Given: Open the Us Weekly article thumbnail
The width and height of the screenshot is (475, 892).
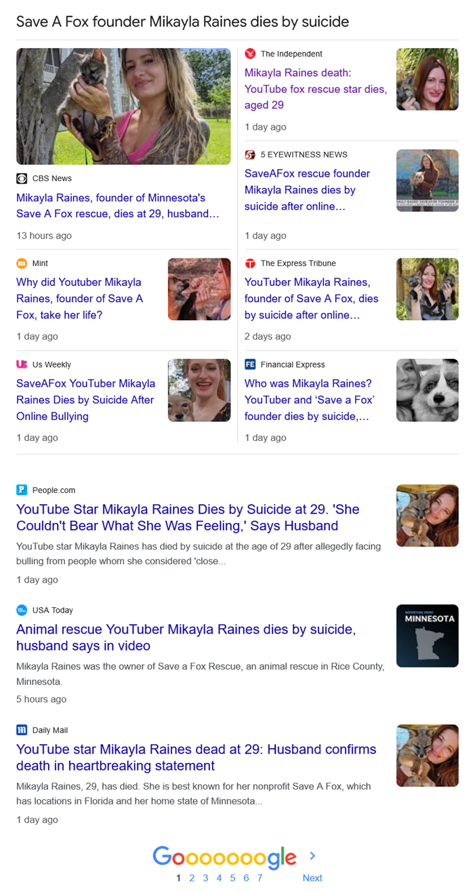Looking at the screenshot, I should point(199,390).
